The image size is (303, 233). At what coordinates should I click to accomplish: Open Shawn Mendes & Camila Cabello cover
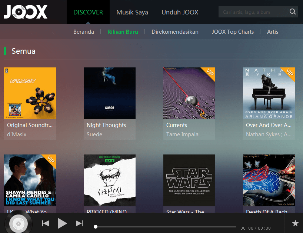click(x=30, y=180)
